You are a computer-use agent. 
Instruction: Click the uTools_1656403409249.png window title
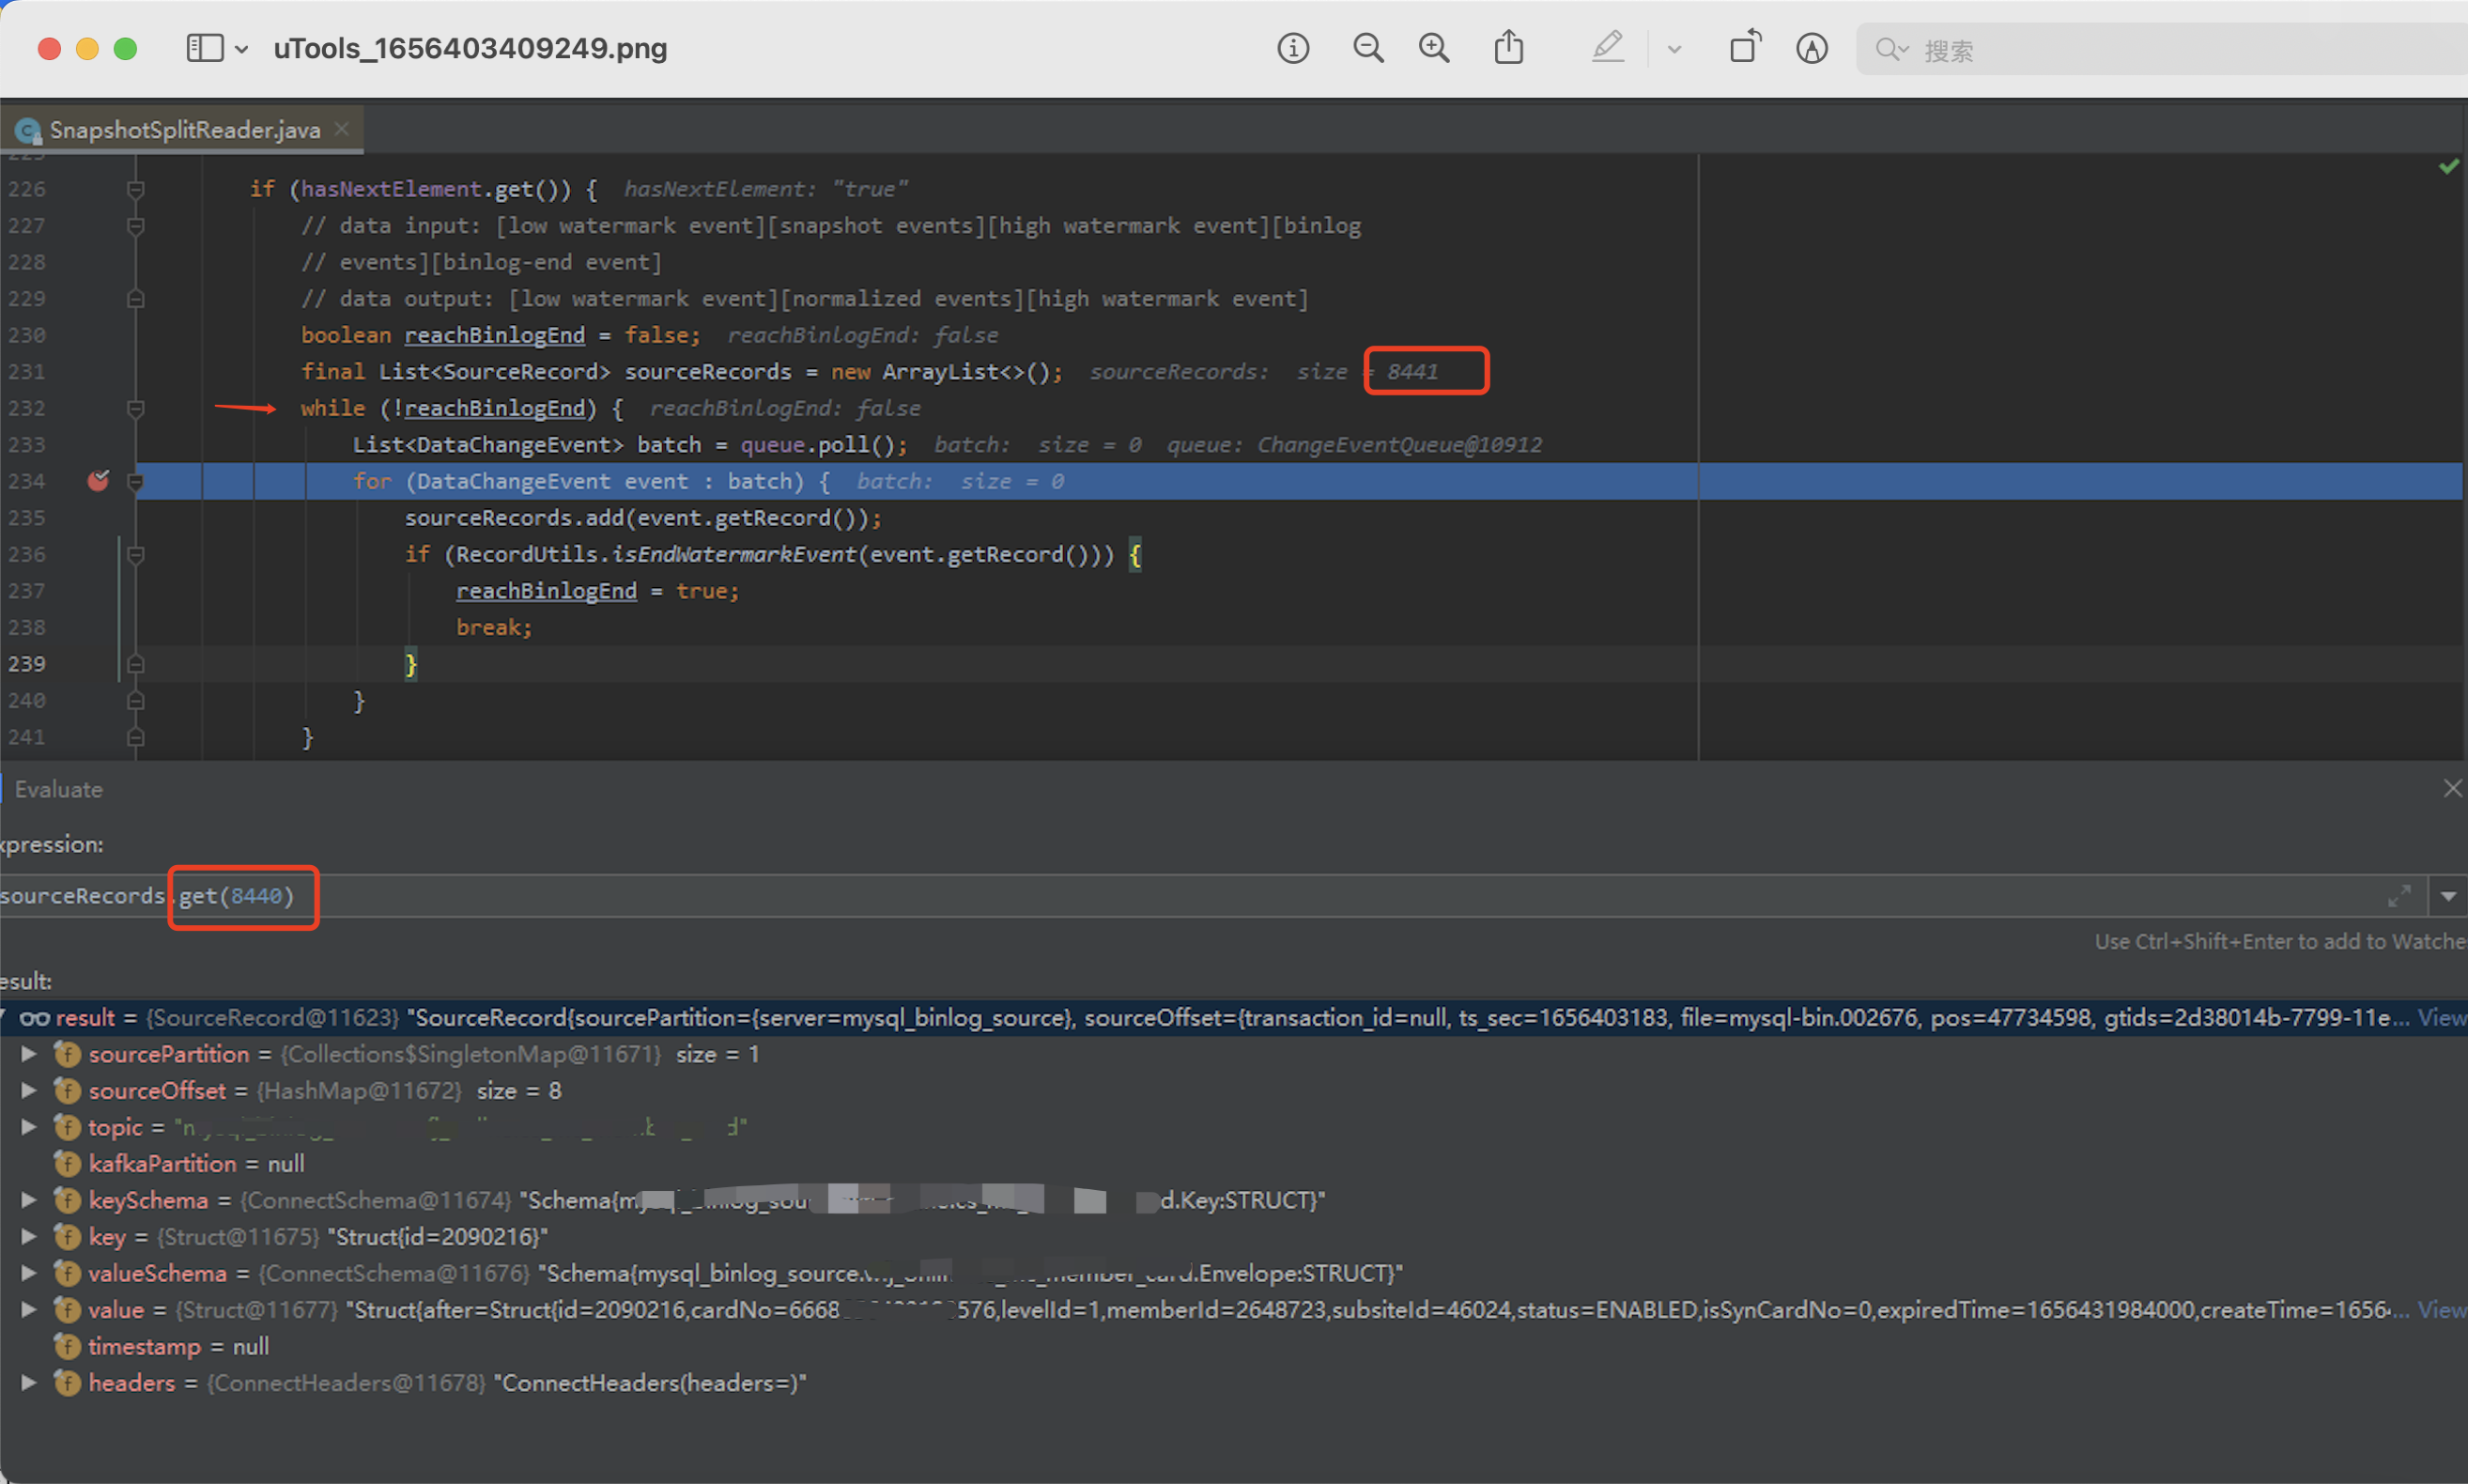(470, 48)
